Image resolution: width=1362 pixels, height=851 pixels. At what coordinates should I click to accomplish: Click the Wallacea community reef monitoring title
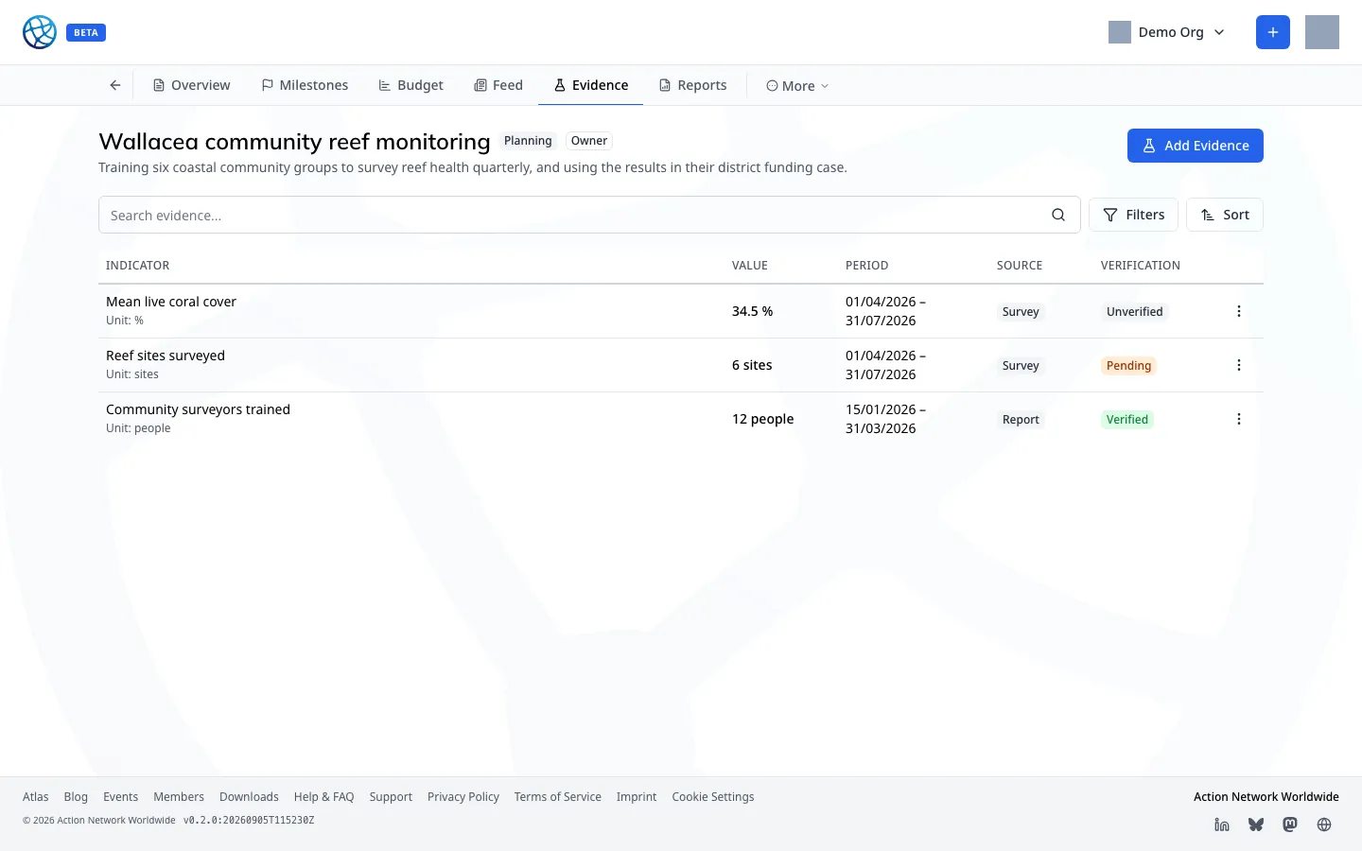pyautogui.click(x=294, y=142)
